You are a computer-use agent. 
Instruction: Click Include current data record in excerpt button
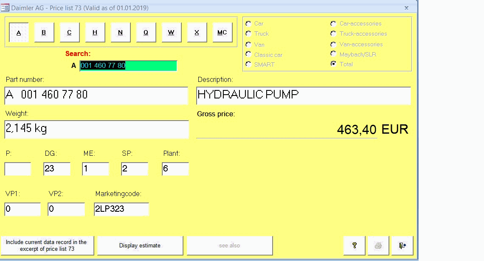[x=47, y=246]
